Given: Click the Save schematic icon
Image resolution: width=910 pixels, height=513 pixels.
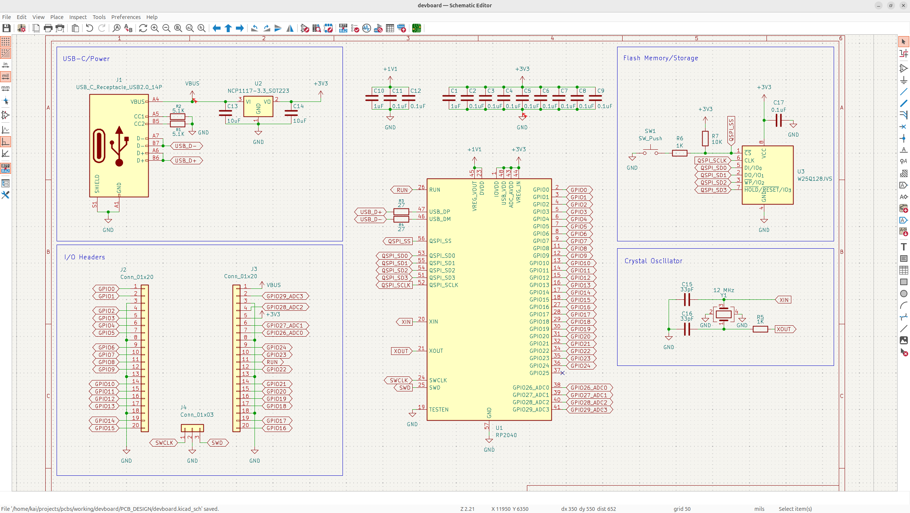Looking at the screenshot, I should 6,28.
